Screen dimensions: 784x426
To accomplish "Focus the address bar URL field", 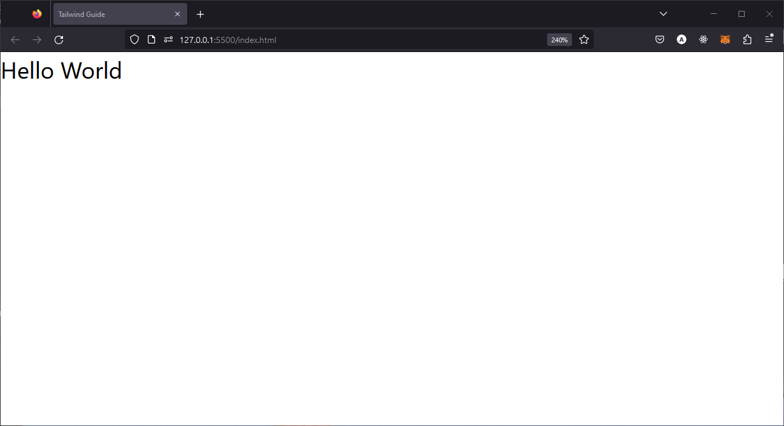I will click(x=360, y=40).
